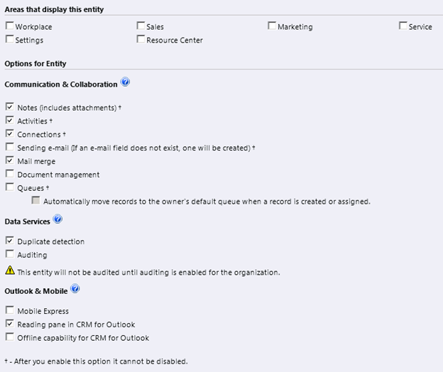Viewport: 443px width, 372px height.
Task: Enable the Queues checkbox
Action: point(9,187)
